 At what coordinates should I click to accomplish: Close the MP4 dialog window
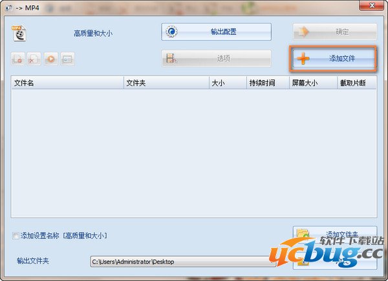point(372,5)
